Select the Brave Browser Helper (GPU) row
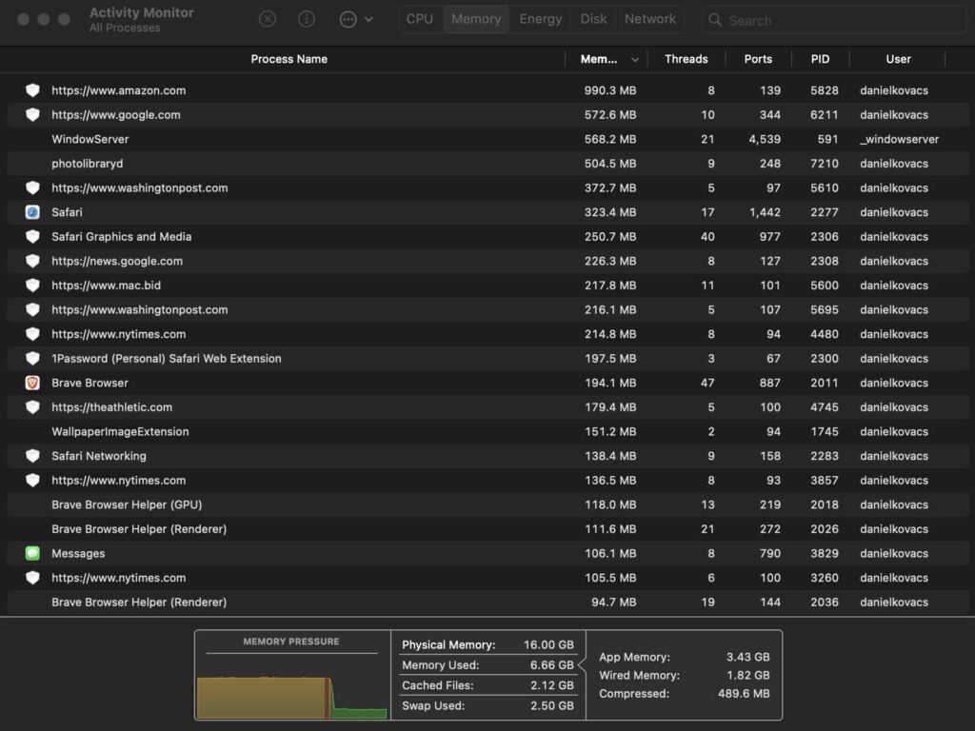 [x=488, y=504]
